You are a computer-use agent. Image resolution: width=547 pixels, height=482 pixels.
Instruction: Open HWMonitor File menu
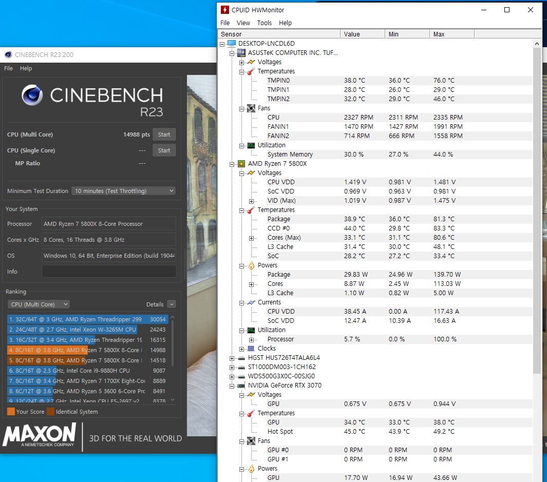point(225,23)
